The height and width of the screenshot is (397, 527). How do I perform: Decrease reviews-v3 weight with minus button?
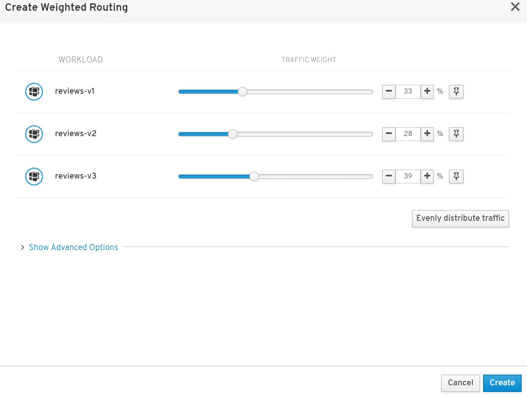click(x=389, y=176)
